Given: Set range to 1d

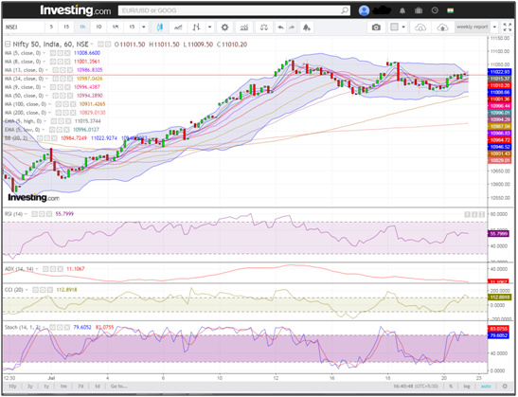Looking at the screenshot, I should pyautogui.click(x=98, y=386).
